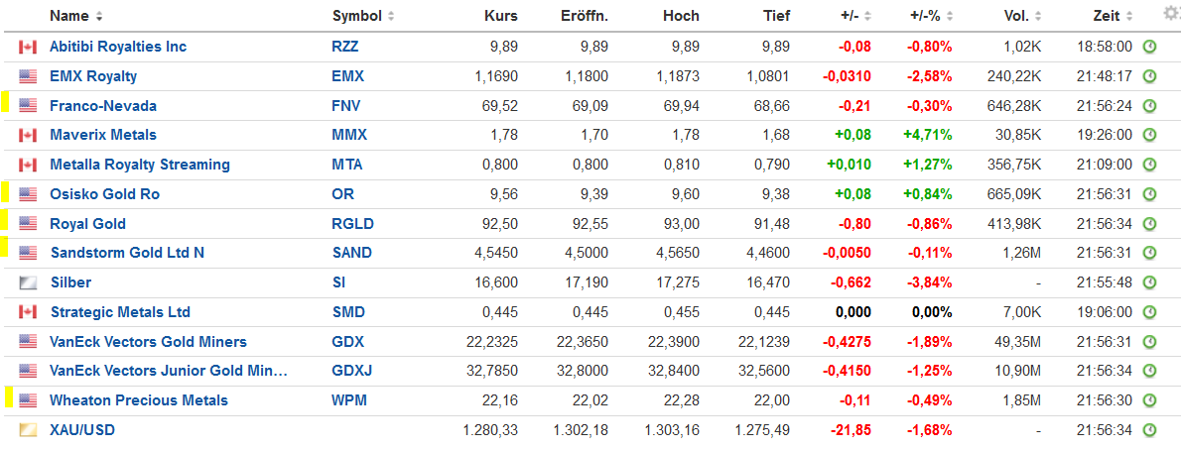
Task: Click the Kurs column header
Action: click(x=500, y=16)
